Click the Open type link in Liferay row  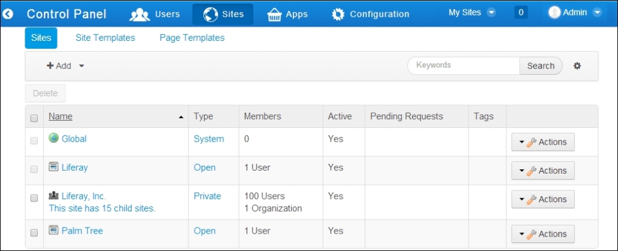tap(205, 168)
